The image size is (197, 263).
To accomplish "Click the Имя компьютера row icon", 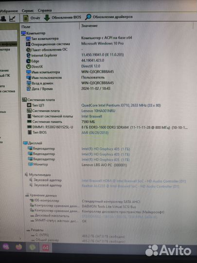I will (x=29, y=72).
